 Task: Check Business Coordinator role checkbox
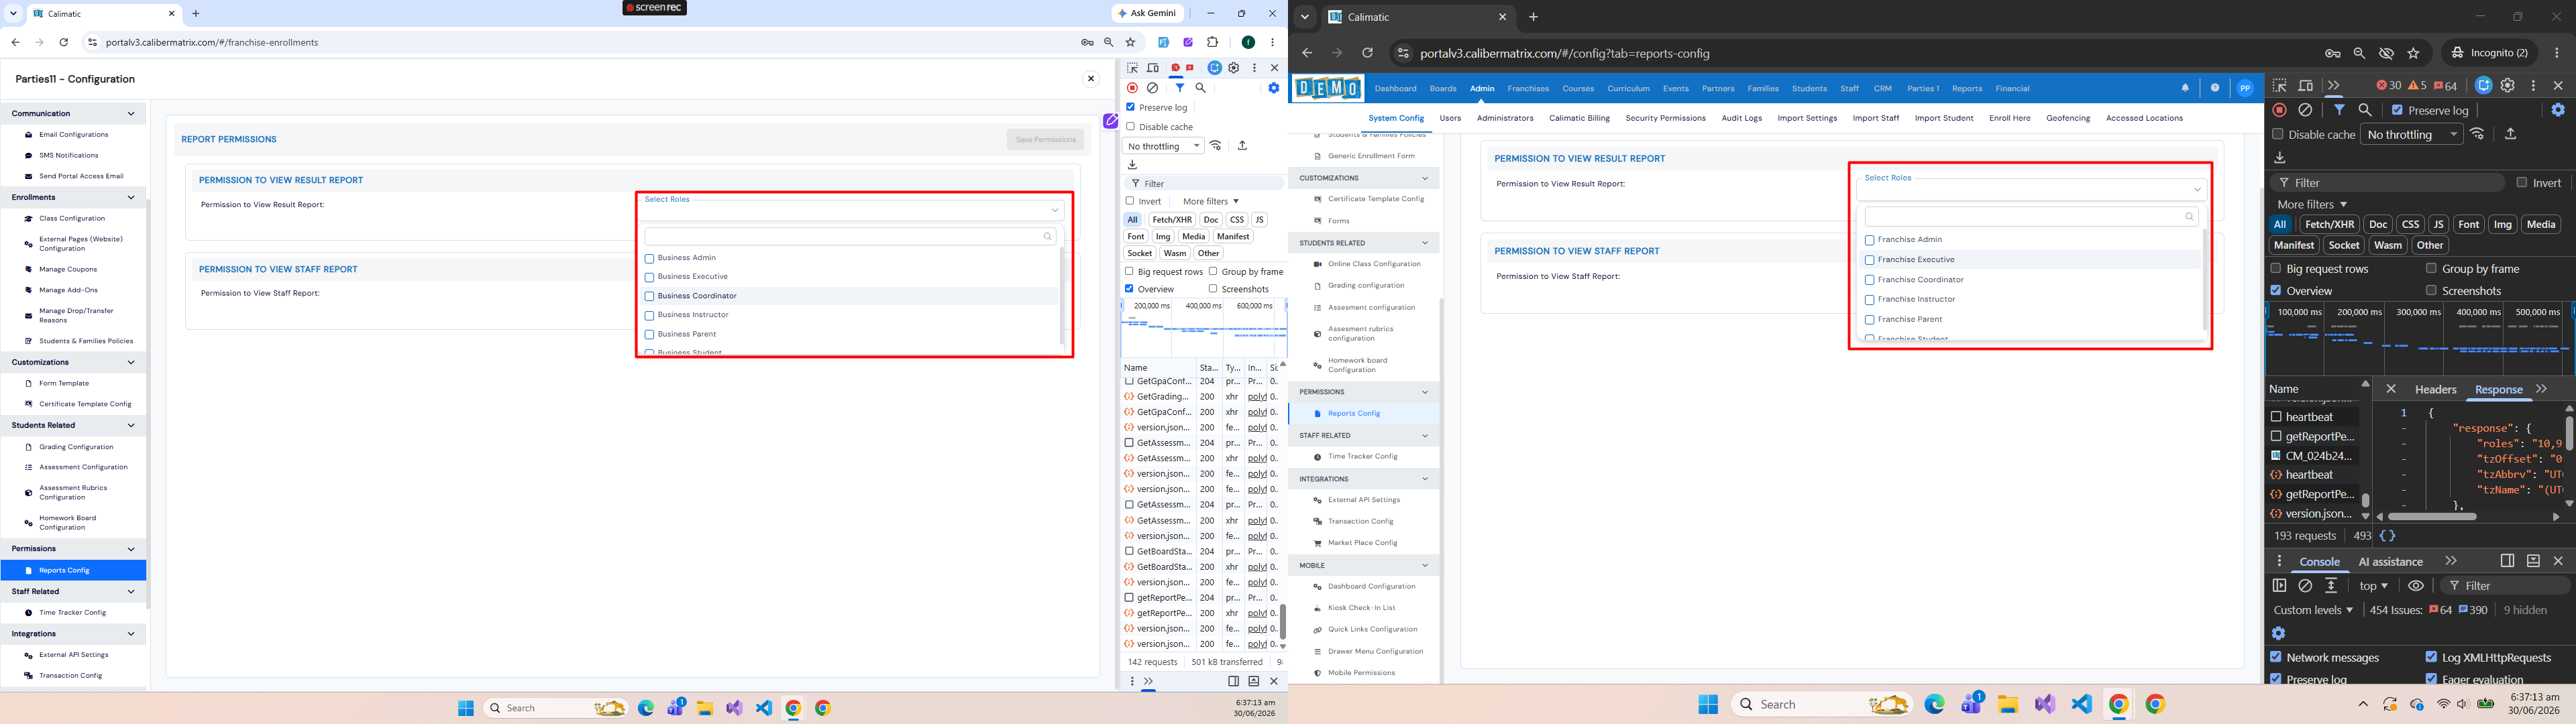pos(649,297)
